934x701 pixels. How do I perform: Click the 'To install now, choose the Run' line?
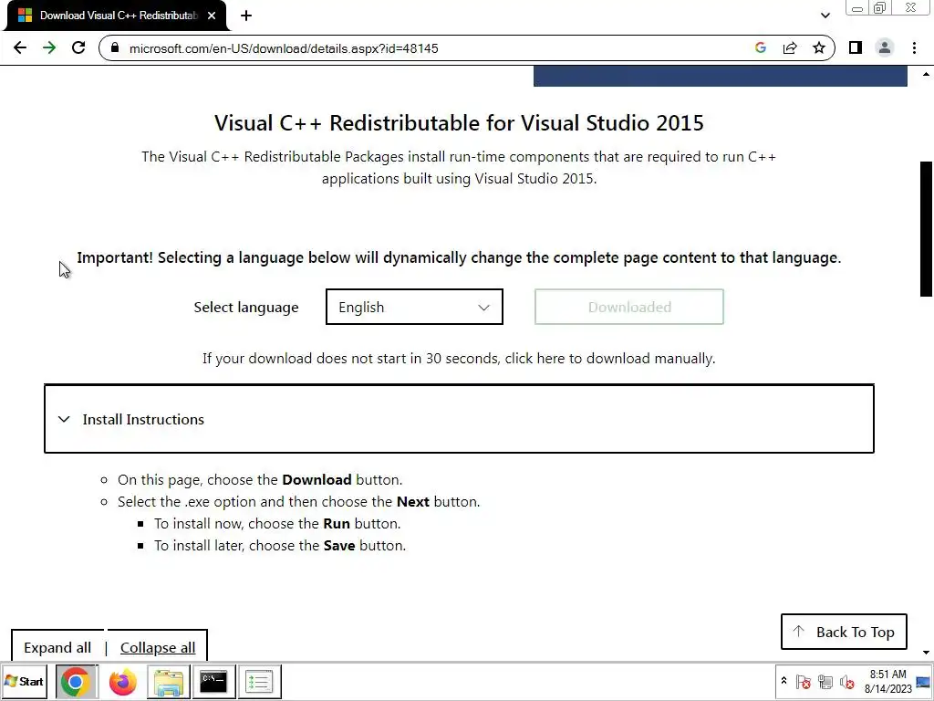point(277,523)
